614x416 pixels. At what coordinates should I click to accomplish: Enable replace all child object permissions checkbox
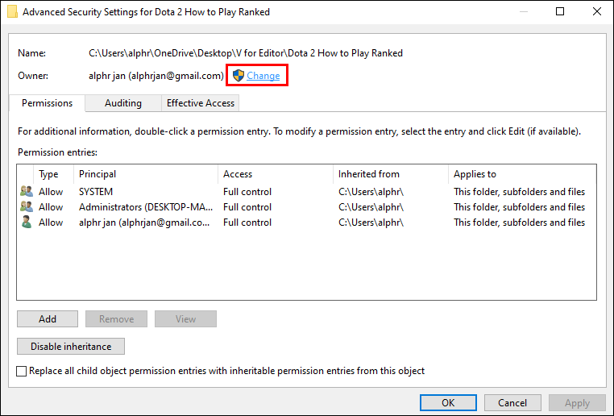[22, 371]
